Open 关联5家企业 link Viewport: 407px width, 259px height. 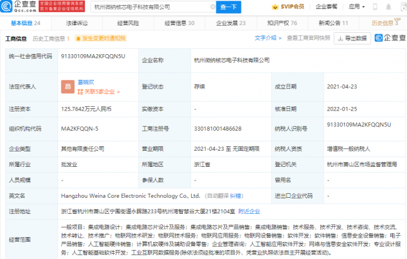pos(99,91)
